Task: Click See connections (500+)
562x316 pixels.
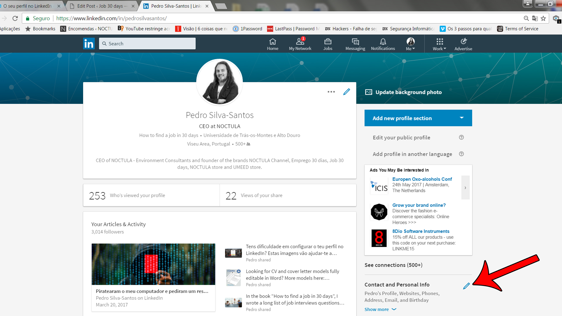Action: coord(393,265)
